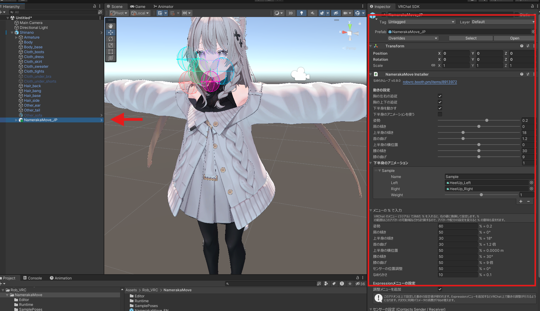The width and height of the screenshot is (540, 311).
Task: Select Cloth_sweater in Hierarchy
Action: [x=36, y=67]
